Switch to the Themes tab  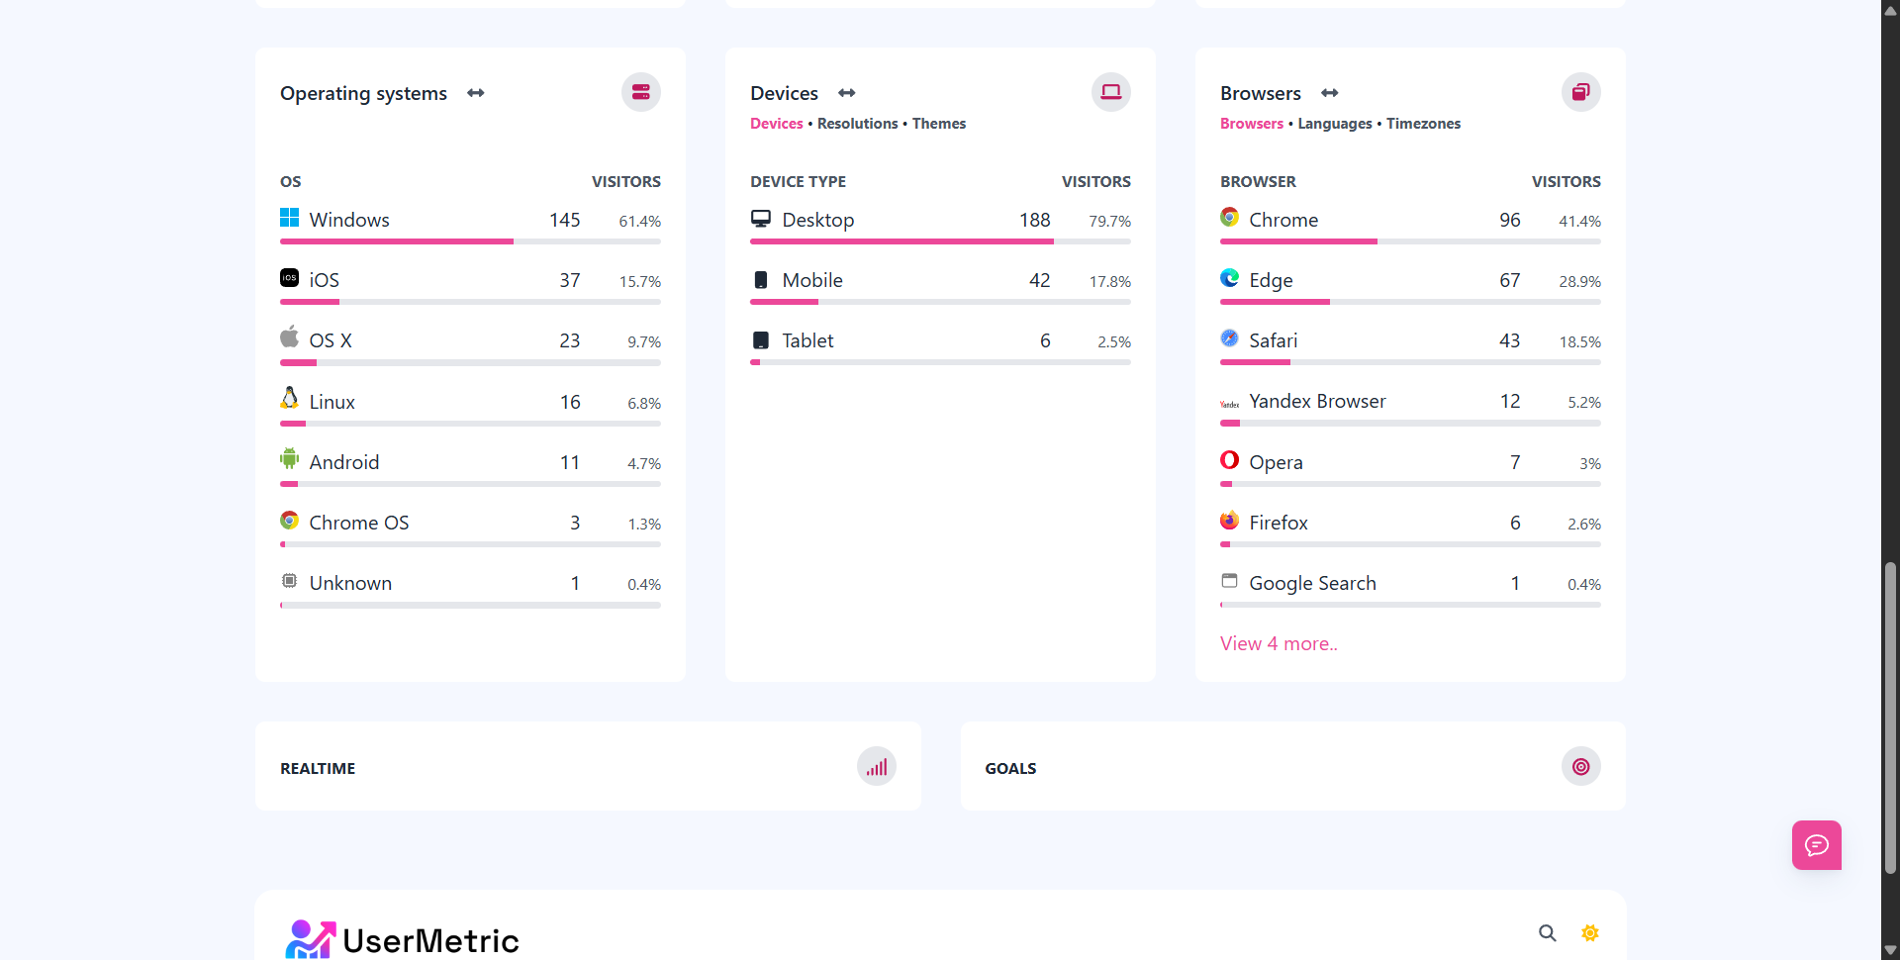[939, 124]
